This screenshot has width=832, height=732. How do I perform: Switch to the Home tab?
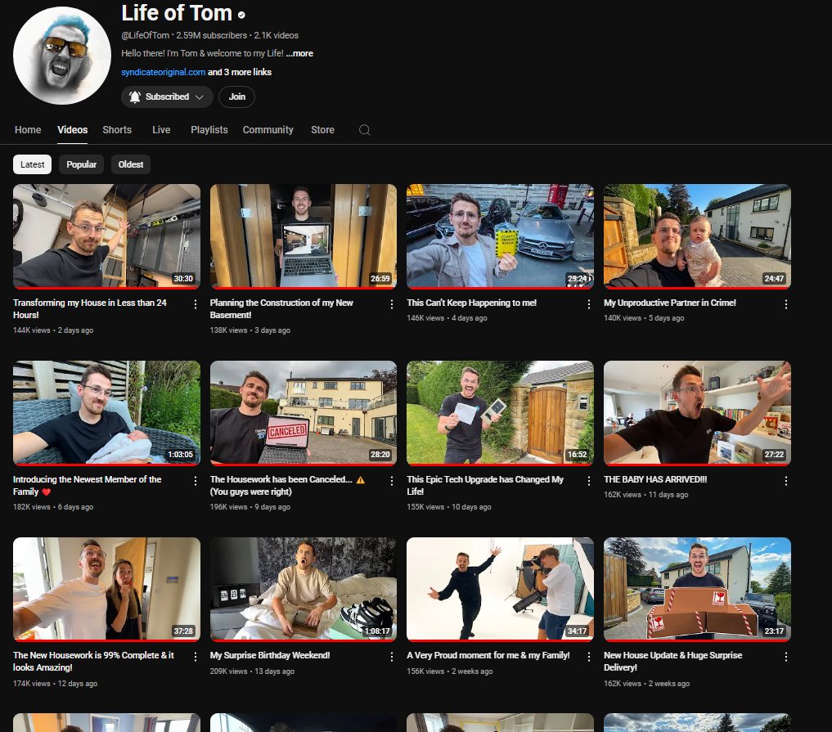(28, 130)
